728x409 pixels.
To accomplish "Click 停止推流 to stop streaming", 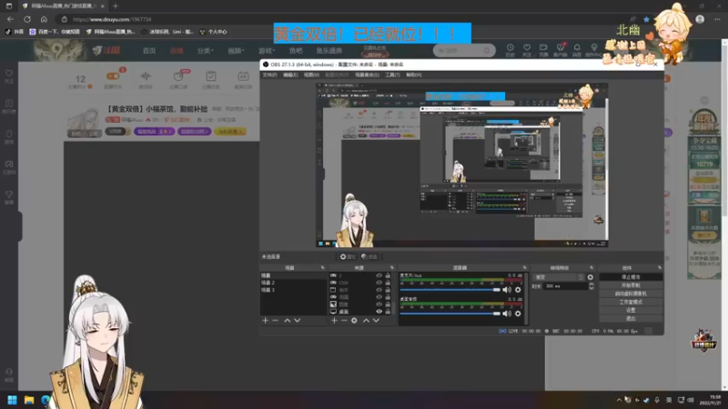I will (x=631, y=277).
